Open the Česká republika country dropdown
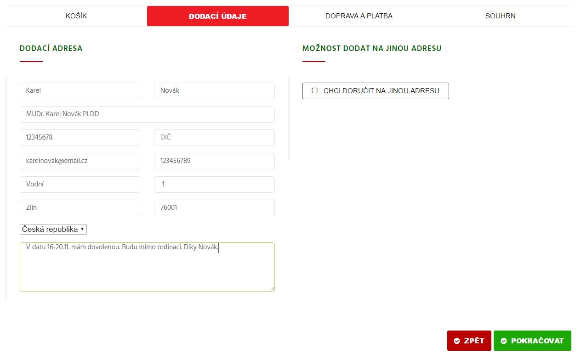Image resolution: width=581 pixels, height=359 pixels. coord(53,229)
